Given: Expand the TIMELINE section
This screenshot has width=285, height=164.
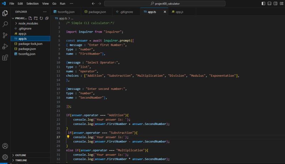Looking at the screenshot, I should (21, 160).
